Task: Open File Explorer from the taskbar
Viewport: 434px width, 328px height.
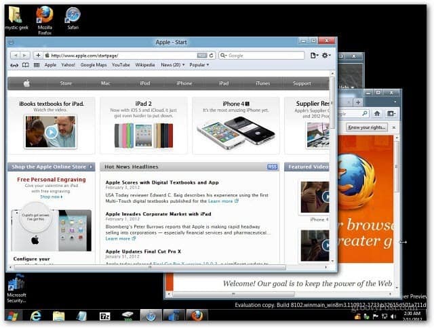Action: tap(59, 316)
